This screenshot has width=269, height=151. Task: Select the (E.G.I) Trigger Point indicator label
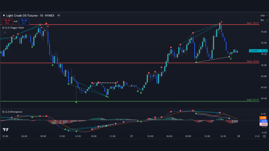pyautogui.click(x=13, y=28)
